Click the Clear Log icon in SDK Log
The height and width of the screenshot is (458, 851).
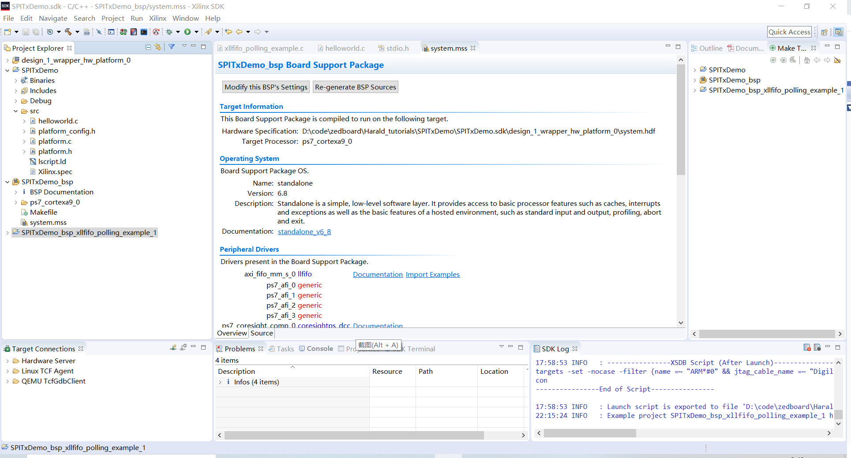(x=807, y=347)
